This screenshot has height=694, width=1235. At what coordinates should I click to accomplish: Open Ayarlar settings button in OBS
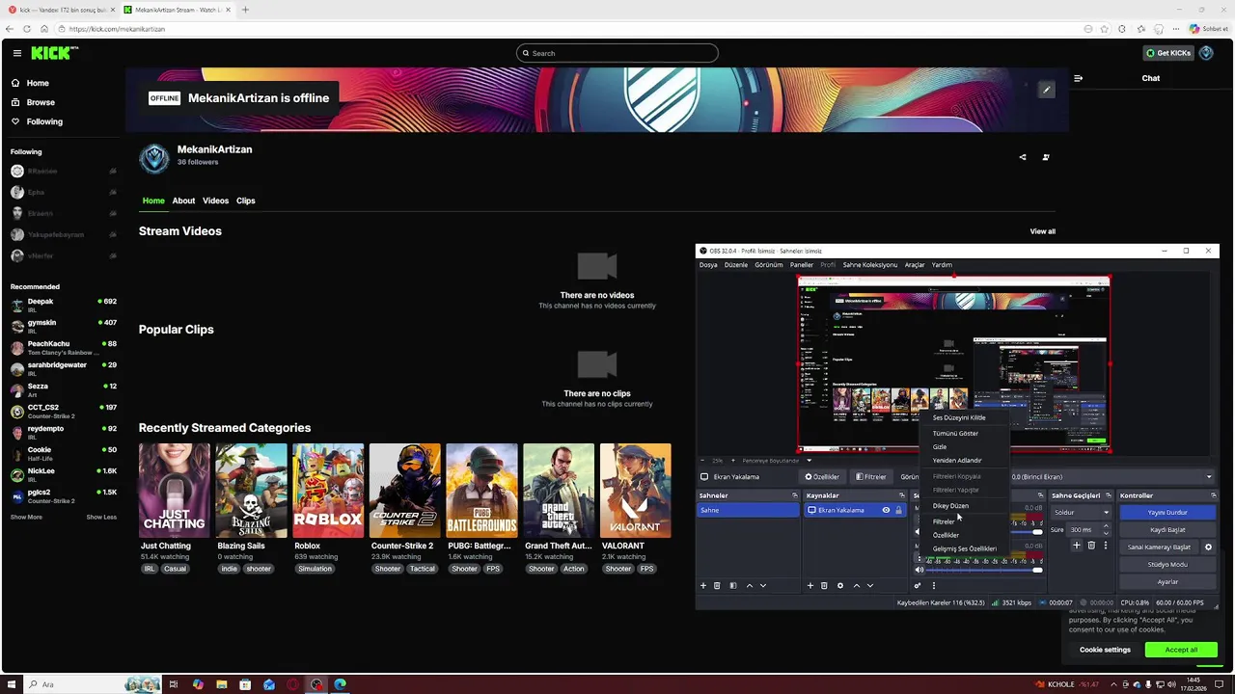point(1167,581)
